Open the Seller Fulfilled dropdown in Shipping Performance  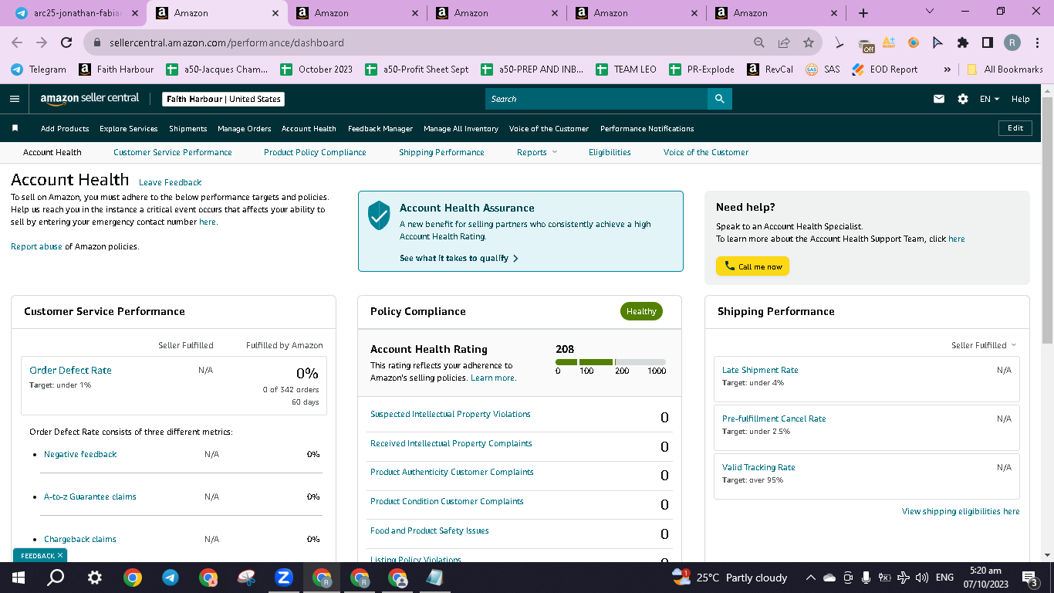[984, 345]
